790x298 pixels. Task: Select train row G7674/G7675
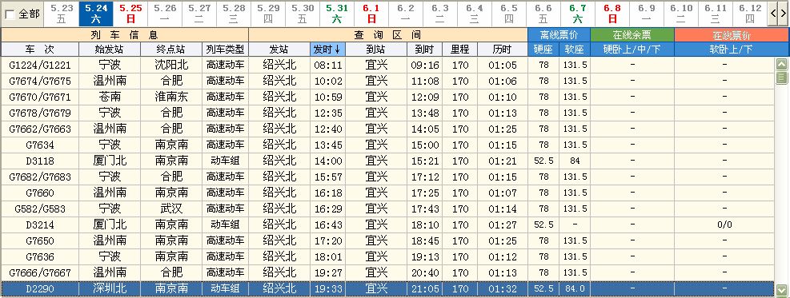(387, 81)
